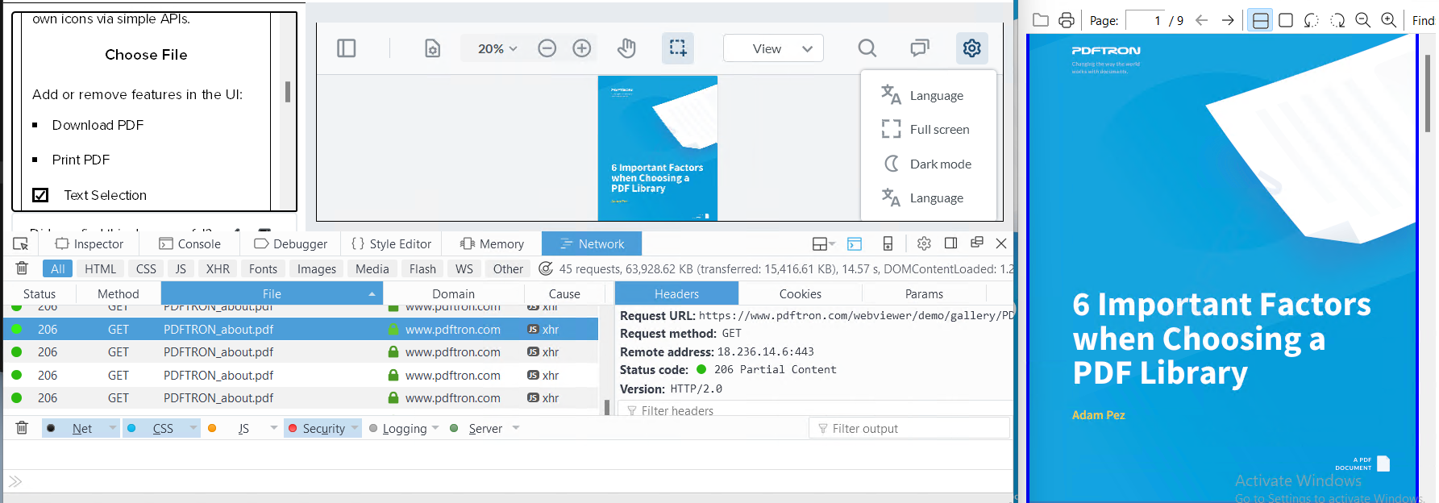Open DevTools settings gear
The width and height of the screenshot is (1439, 503).
(x=924, y=243)
